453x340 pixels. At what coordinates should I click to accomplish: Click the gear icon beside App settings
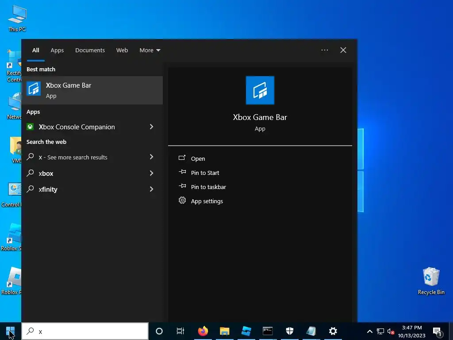click(x=182, y=200)
